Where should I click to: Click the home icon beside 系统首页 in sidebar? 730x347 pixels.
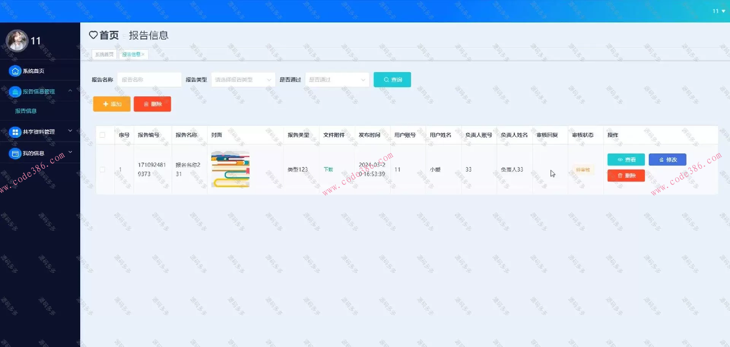coord(15,71)
